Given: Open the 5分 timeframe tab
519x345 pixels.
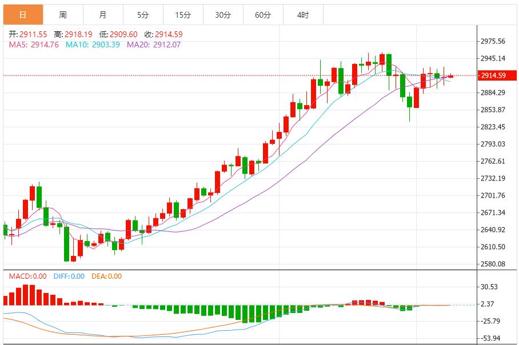Looking at the screenshot, I should pyautogui.click(x=143, y=15).
